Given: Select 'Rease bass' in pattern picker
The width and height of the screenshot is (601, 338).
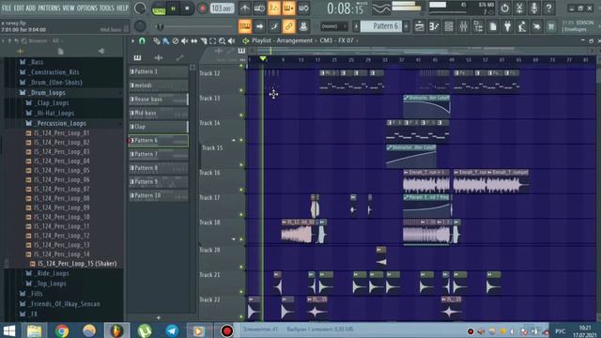Looking at the screenshot, I should tap(159, 100).
